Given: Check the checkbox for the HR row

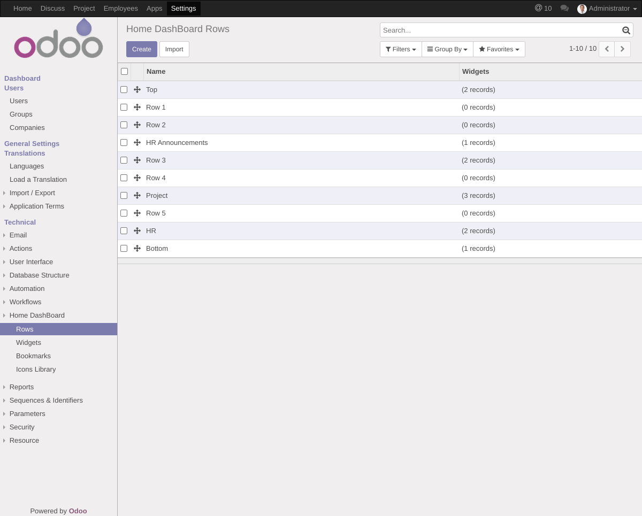Looking at the screenshot, I should [124, 230].
